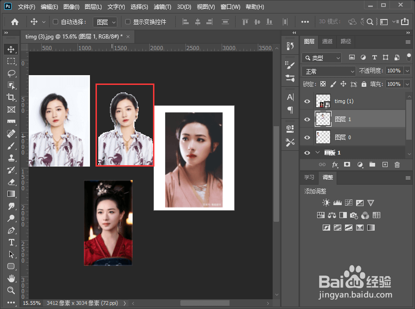
Task: Toggle visibility of 图层 0
Action: pos(307,137)
